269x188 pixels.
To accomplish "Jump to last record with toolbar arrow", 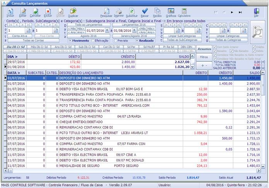I will (x=240, y=12).
